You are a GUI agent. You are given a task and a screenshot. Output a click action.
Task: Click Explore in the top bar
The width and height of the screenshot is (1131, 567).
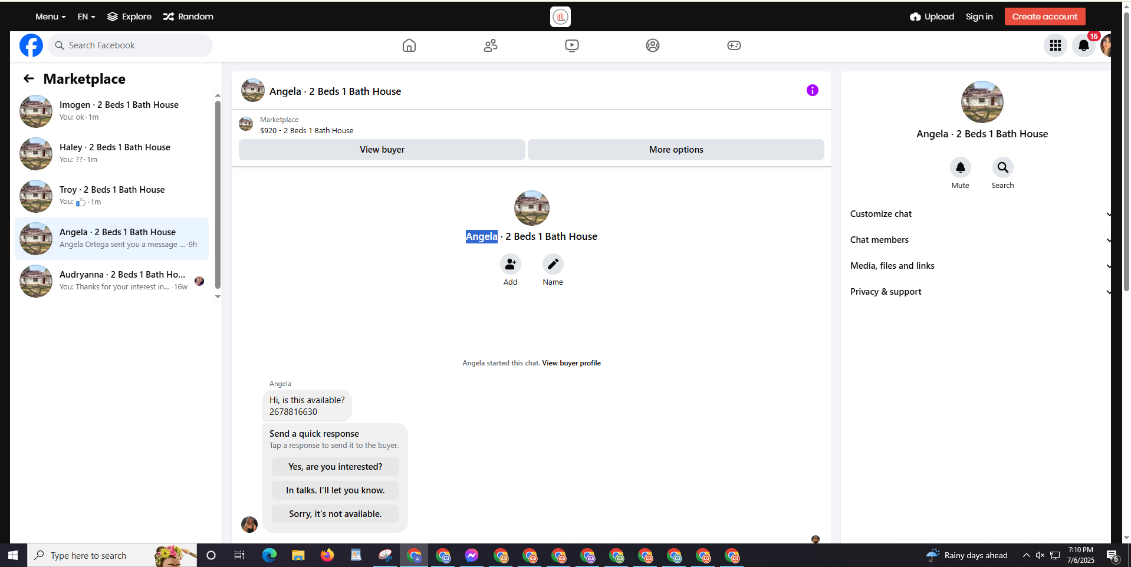[x=129, y=17]
